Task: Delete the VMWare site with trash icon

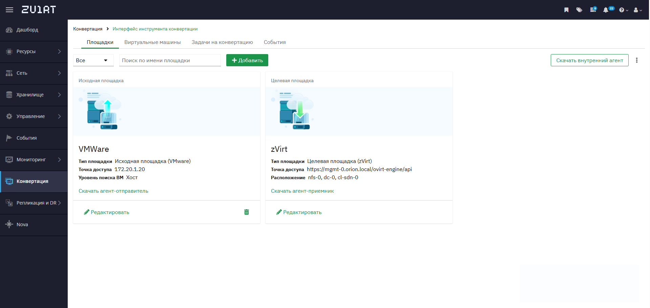Action: pyautogui.click(x=247, y=212)
